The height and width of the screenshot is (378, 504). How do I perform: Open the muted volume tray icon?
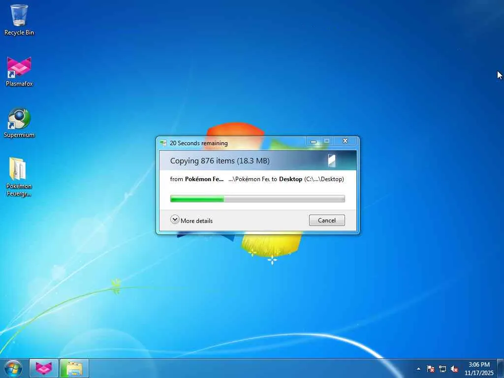[454, 369]
